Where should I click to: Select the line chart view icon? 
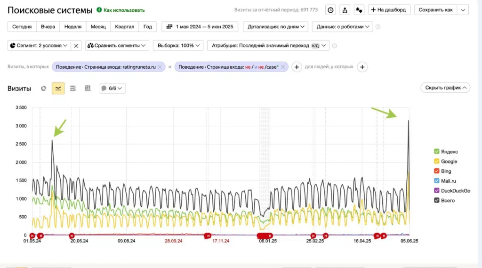pyautogui.click(x=58, y=88)
